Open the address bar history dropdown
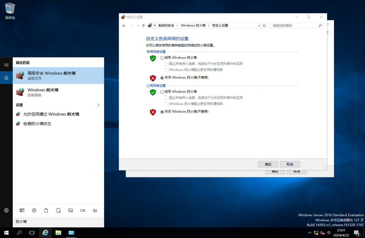This screenshot has height=238, width=365. [259, 26]
